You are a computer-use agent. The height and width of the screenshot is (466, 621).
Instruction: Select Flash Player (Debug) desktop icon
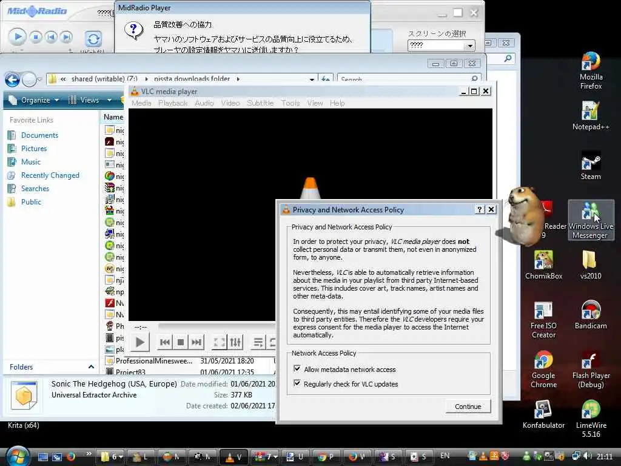tap(591, 370)
